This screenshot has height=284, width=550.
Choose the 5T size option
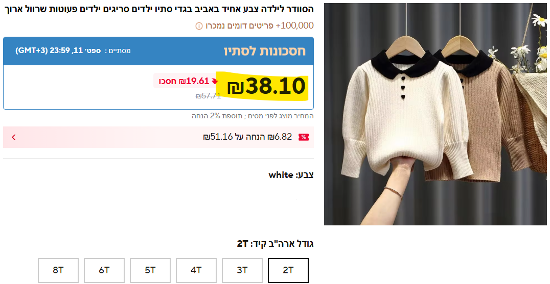(x=150, y=270)
